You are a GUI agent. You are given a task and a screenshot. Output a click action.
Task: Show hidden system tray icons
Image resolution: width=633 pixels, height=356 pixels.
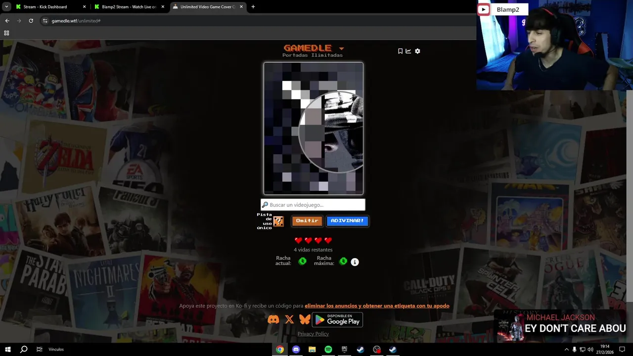pyautogui.click(x=567, y=350)
